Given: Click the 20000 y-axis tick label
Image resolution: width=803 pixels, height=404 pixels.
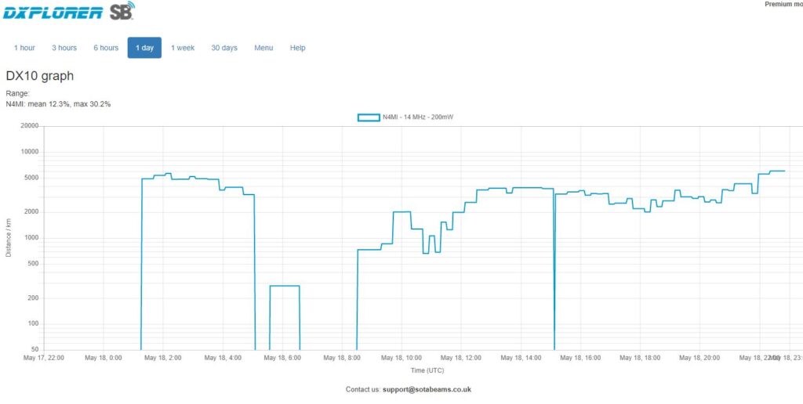Looking at the screenshot, I should (x=30, y=126).
